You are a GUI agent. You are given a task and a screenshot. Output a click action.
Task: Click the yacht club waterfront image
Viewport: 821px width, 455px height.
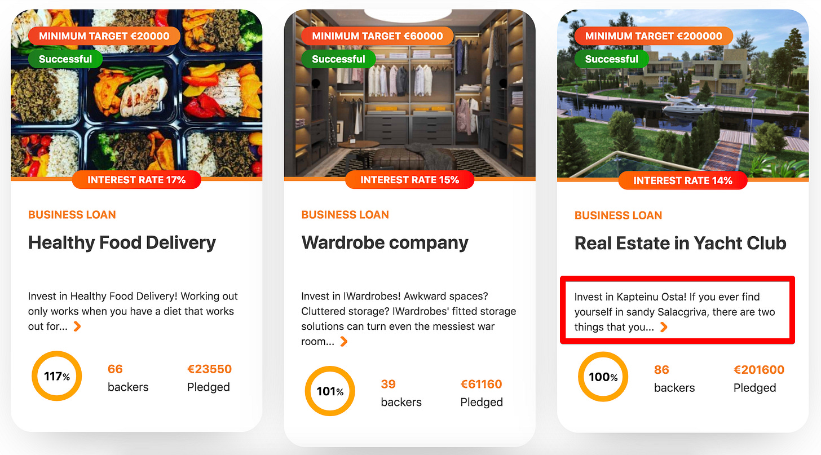pos(682,94)
